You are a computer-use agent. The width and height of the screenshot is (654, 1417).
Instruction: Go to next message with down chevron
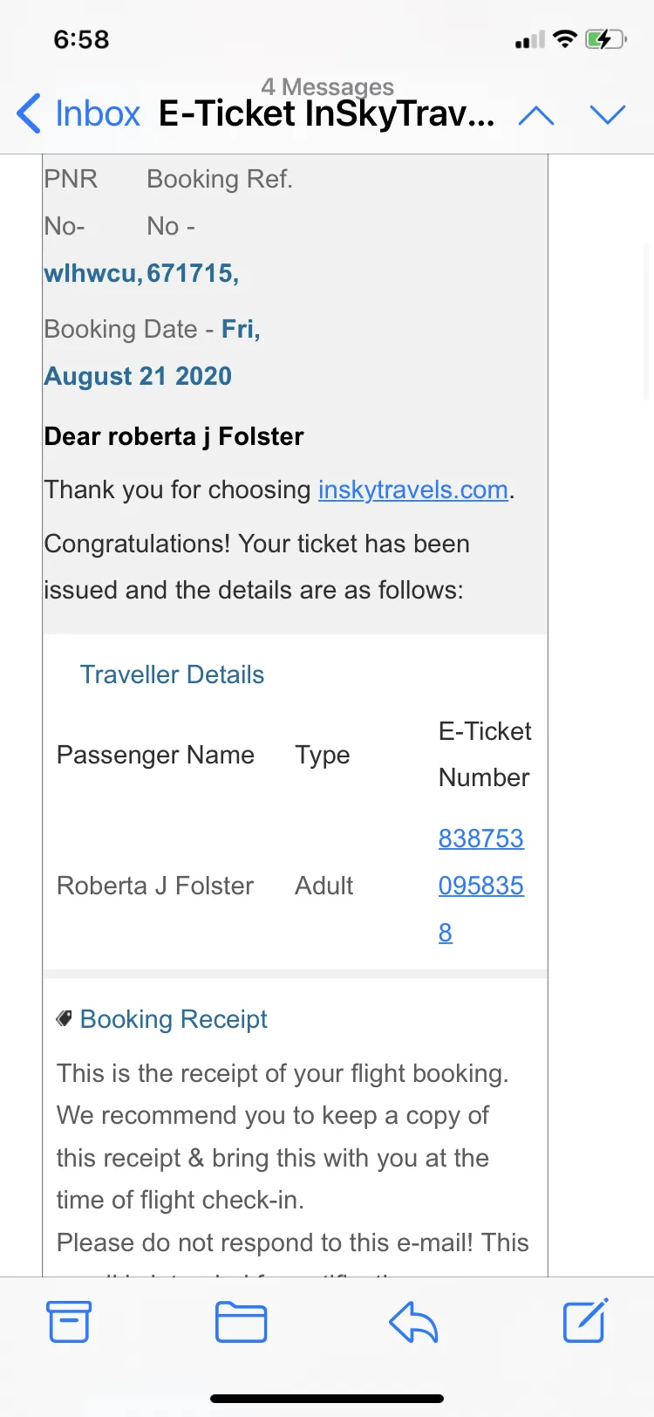(x=608, y=115)
